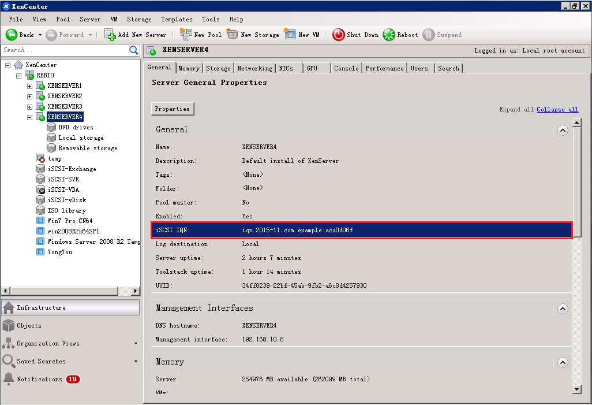This screenshot has width=592, height=405.
Task: Click the Suspend icon
Action: point(429,35)
